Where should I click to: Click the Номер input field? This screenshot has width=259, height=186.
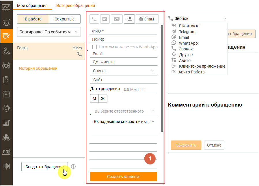pyautogui.click(x=123, y=39)
